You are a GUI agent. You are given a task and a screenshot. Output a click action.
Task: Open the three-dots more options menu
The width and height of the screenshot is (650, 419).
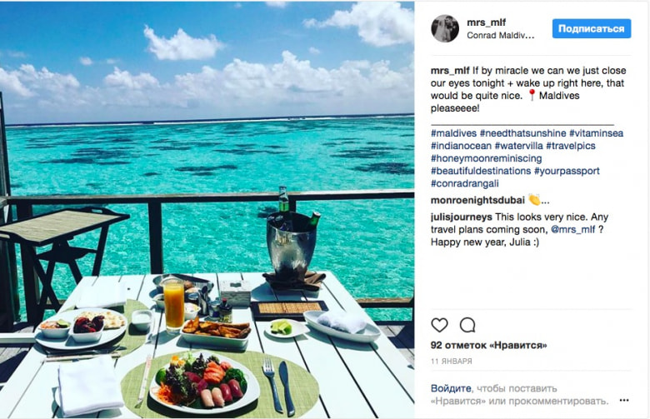tap(624, 401)
